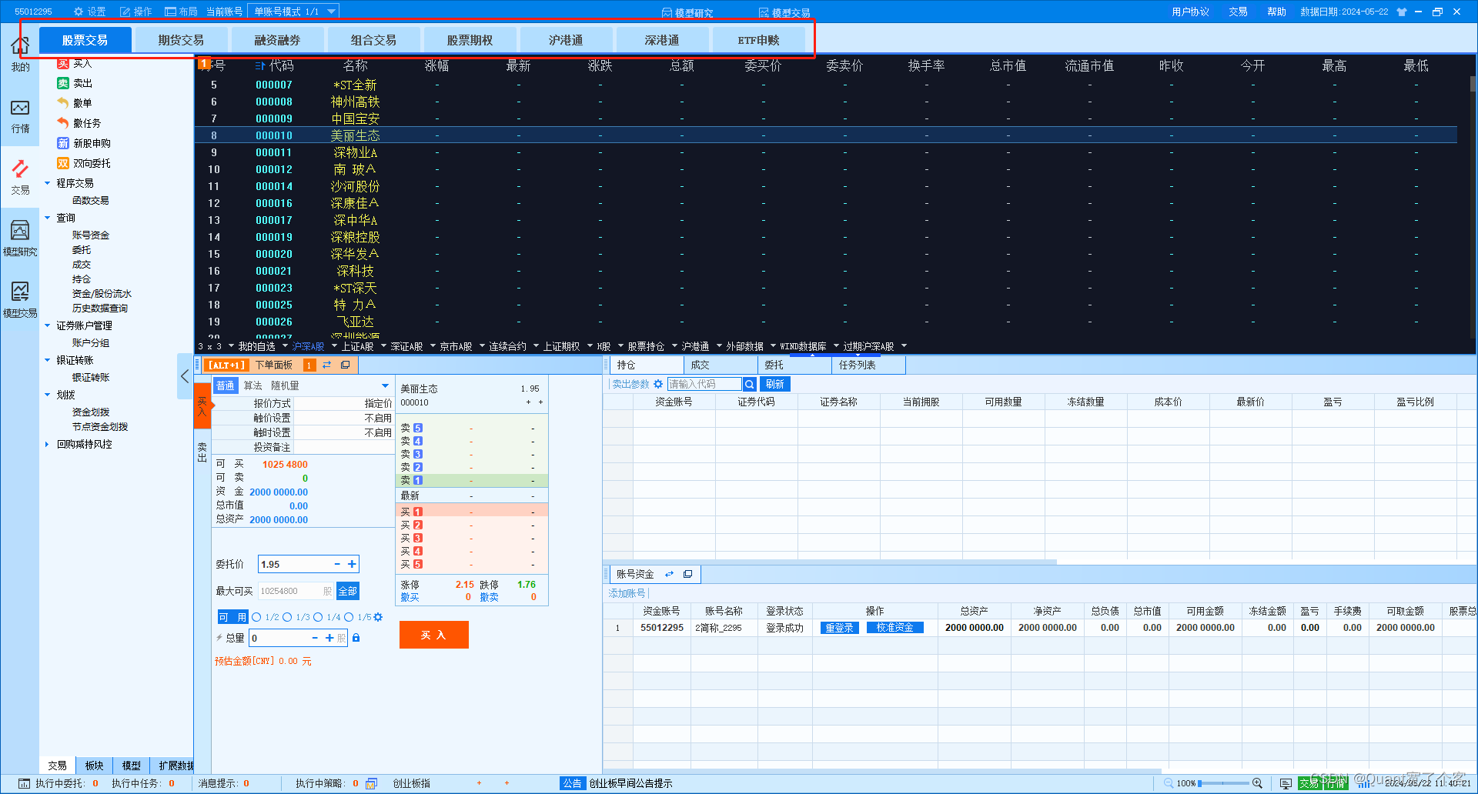Screen dimensions: 1478x794
Task: Switch to the 沪港通 tab
Action: point(566,40)
